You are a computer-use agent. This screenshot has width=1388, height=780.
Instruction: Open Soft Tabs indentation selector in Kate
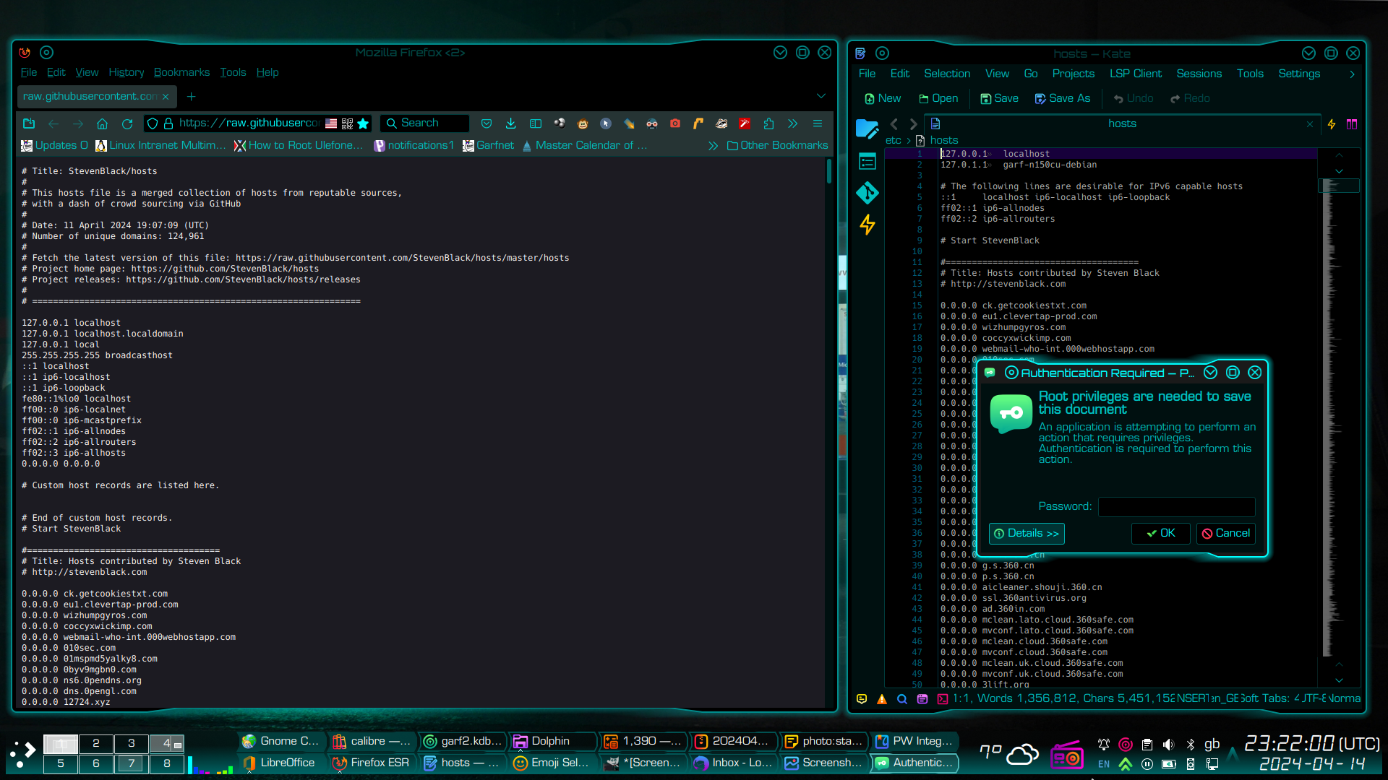click(x=1270, y=699)
